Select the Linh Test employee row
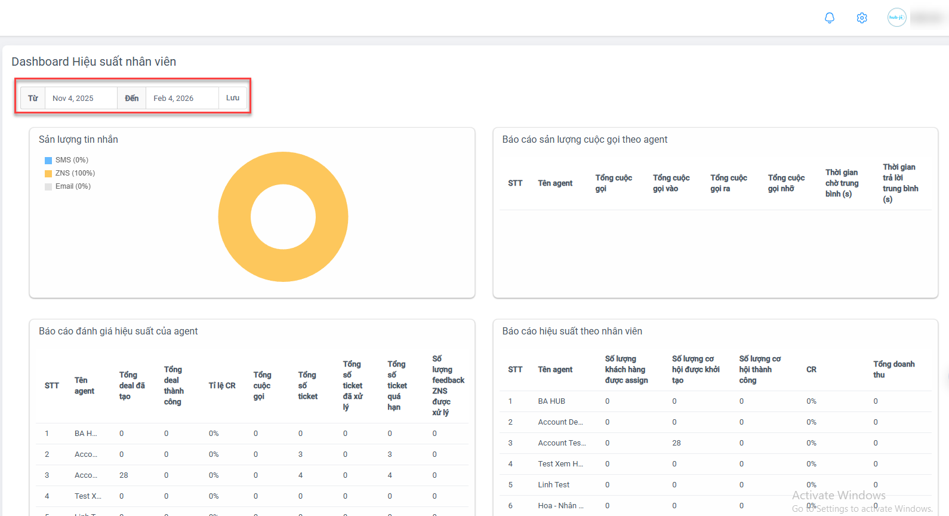 coord(553,485)
